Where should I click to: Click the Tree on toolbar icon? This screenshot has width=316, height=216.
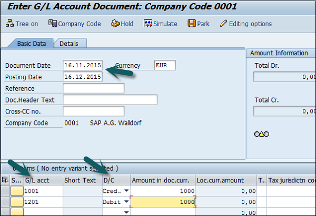coord(10,24)
